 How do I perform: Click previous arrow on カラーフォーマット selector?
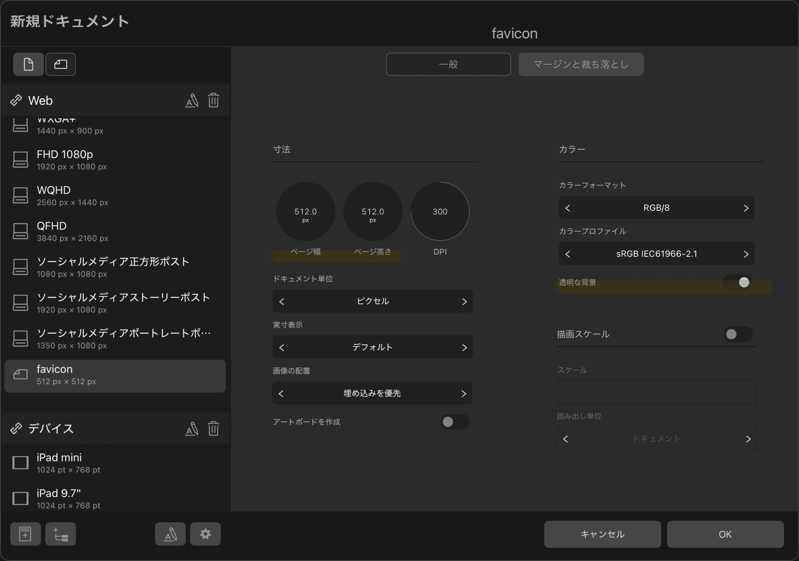pyautogui.click(x=568, y=208)
